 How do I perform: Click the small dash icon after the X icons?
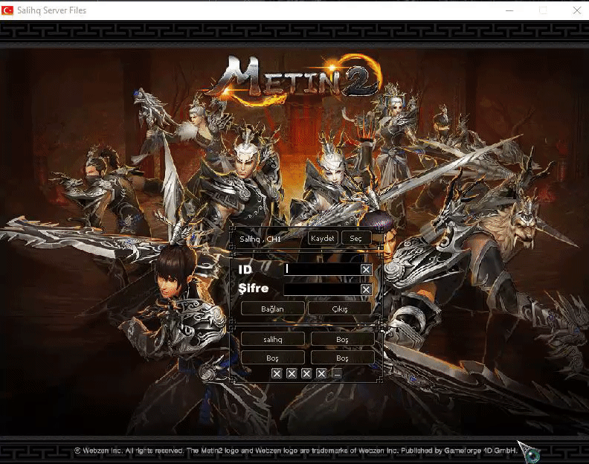[x=337, y=374]
